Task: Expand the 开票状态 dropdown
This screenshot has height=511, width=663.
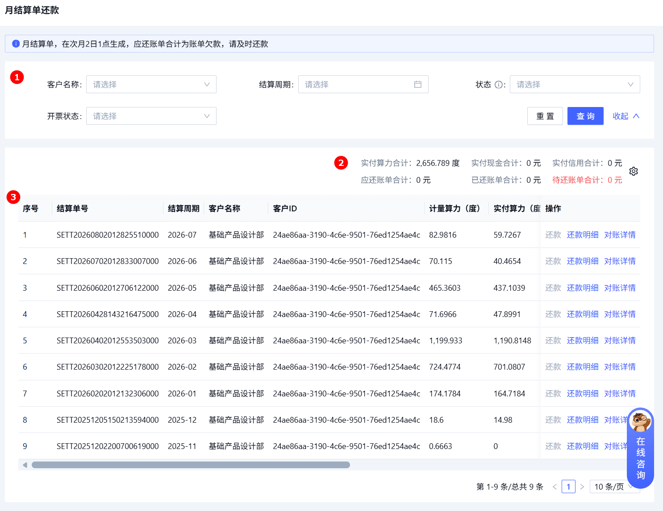Action: pos(151,116)
